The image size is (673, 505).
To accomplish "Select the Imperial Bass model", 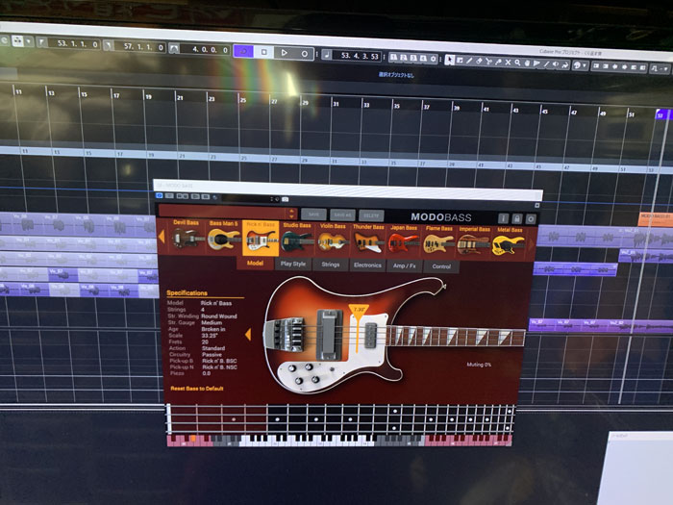I will point(474,243).
